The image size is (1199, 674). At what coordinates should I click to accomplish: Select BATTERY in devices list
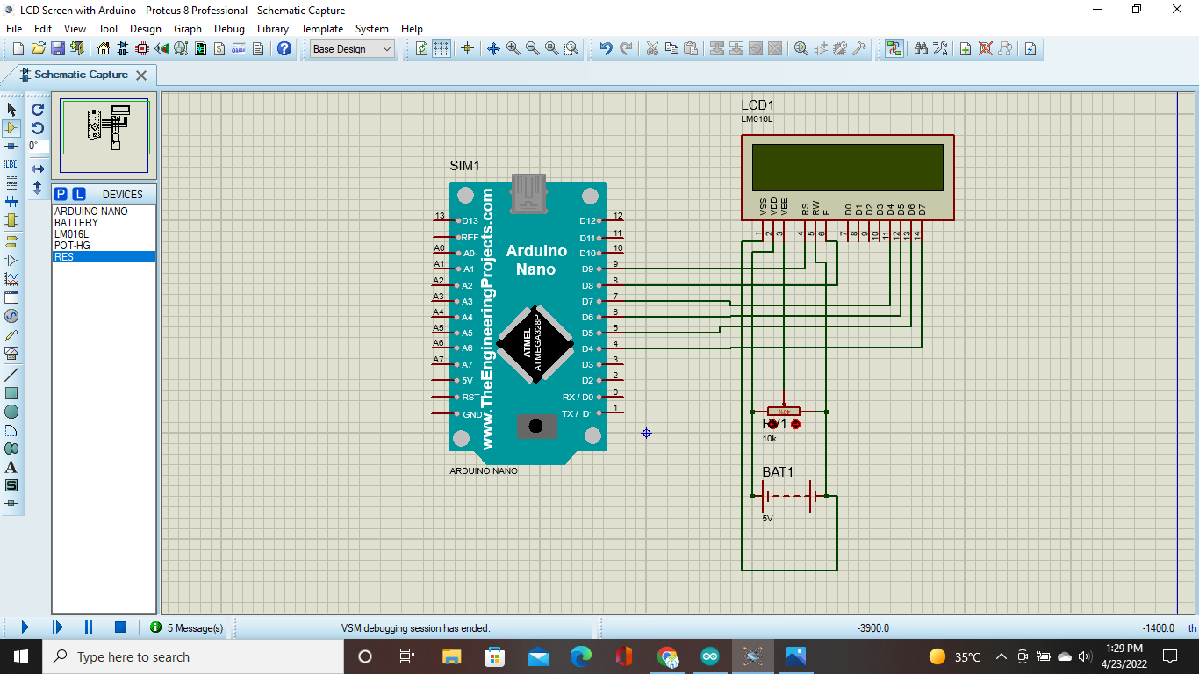coord(104,223)
